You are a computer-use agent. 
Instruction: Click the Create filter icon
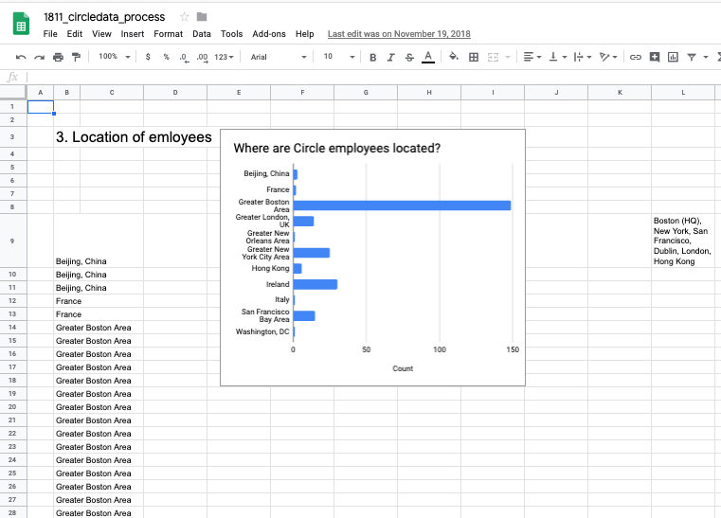tap(691, 57)
